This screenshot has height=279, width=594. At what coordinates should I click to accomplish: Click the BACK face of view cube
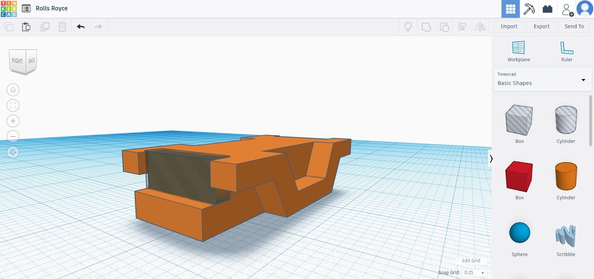pyautogui.click(x=32, y=60)
